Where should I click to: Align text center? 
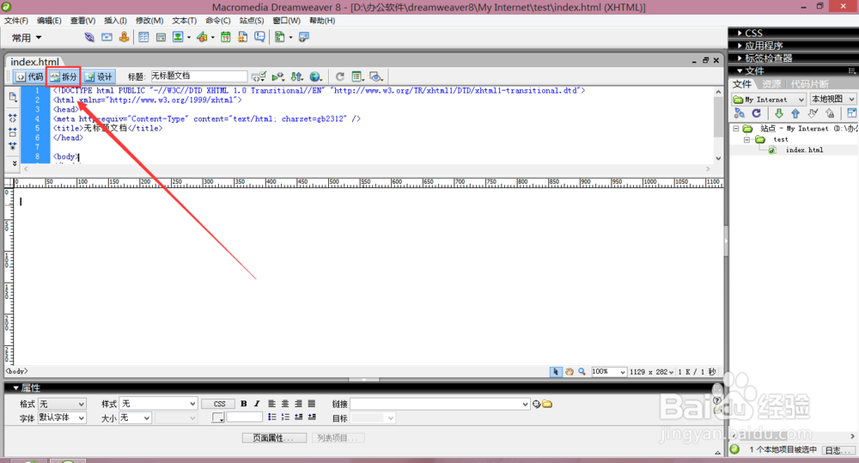(285, 404)
